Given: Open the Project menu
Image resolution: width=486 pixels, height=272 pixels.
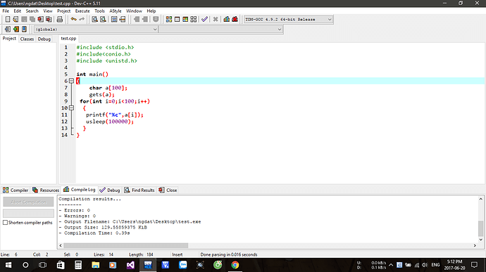Looking at the screenshot, I should (x=63, y=11).
